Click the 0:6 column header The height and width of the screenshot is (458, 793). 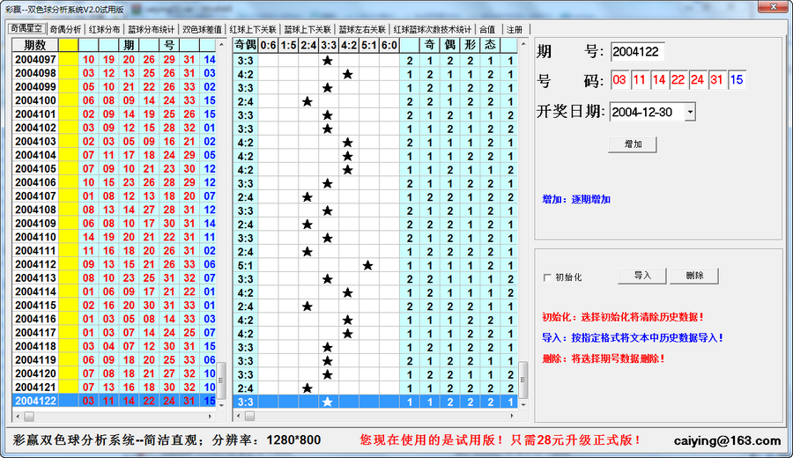coord(268,45)
